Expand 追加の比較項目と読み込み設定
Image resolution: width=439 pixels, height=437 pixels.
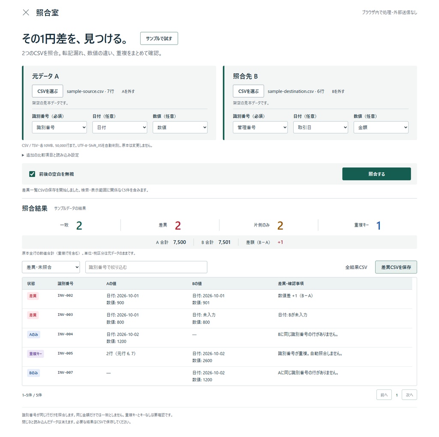pos(51,155)
